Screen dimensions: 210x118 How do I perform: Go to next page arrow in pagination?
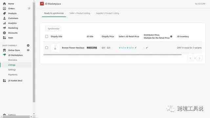coord(199,58)
